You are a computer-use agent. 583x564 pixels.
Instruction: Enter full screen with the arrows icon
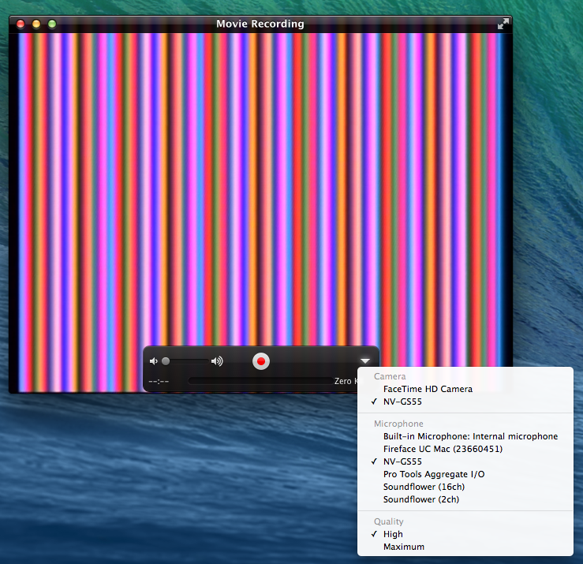(x=503, y=24)
